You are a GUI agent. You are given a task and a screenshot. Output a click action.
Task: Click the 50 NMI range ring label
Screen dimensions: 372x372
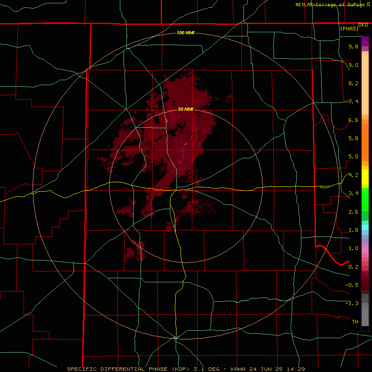[x=186, y=109]
